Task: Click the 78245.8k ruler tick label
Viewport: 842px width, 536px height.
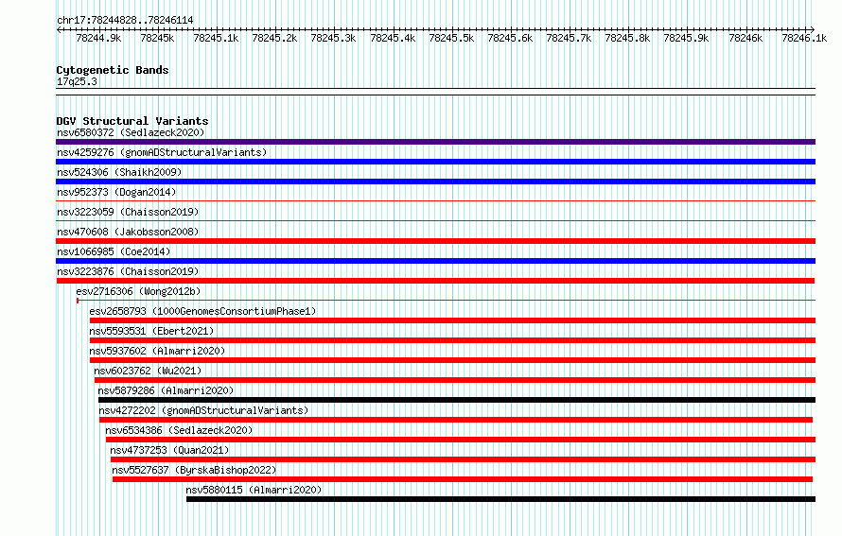Action: [x=627, y=38]
